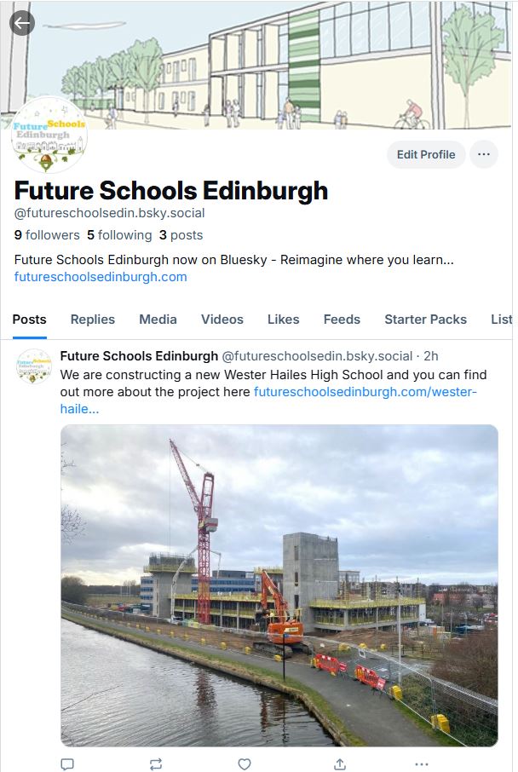Open futureschoolsedinburgh.com bio link
This screenshot has height=772, width=518.
pyautogui.click(x=101, y=277)
